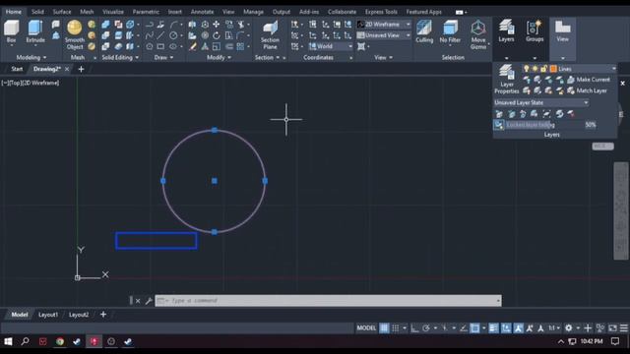This screenshot has width=630, height=354.
Task: Open the Groups ribbon panel button
Action: [535, 31]
